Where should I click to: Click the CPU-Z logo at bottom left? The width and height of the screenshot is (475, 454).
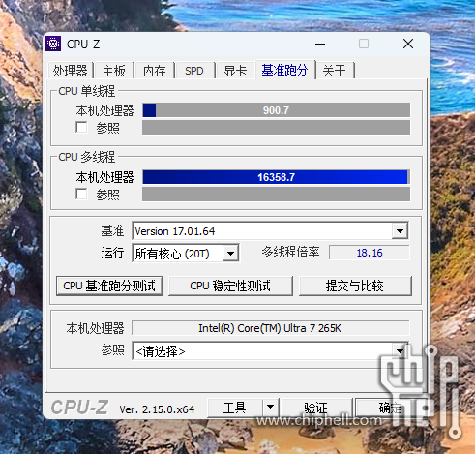(79, 408)
